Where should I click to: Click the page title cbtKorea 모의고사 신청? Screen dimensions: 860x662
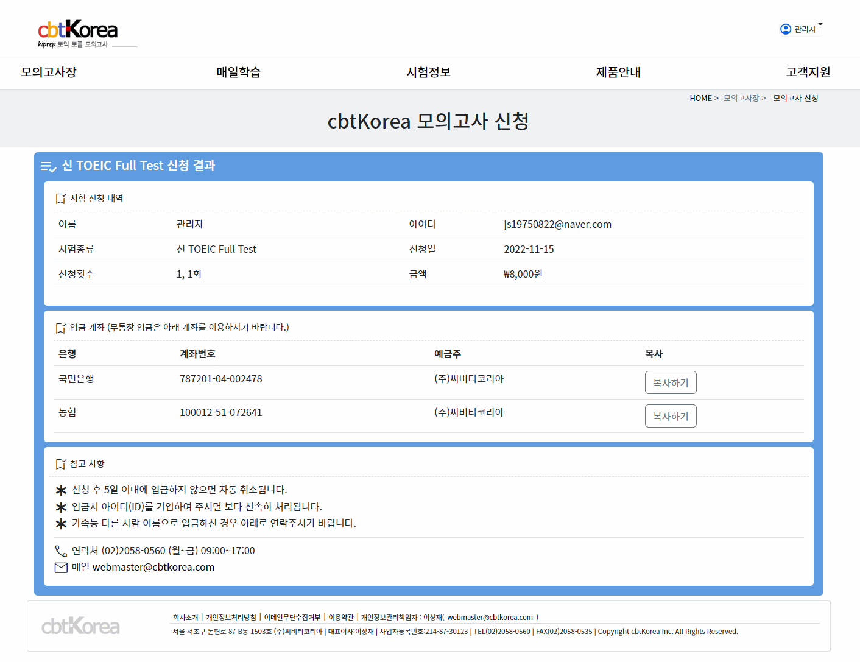(x=428, y=121)
